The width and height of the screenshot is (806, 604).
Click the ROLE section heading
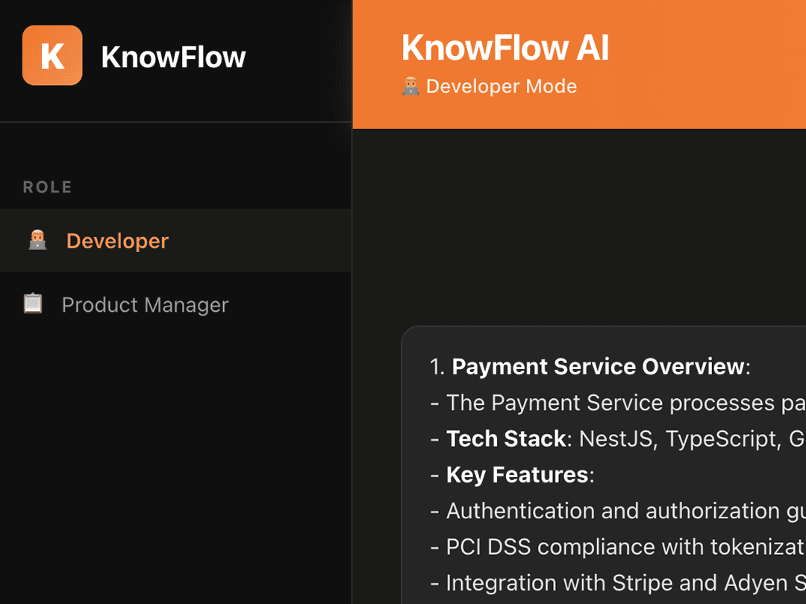coord(47,187)
